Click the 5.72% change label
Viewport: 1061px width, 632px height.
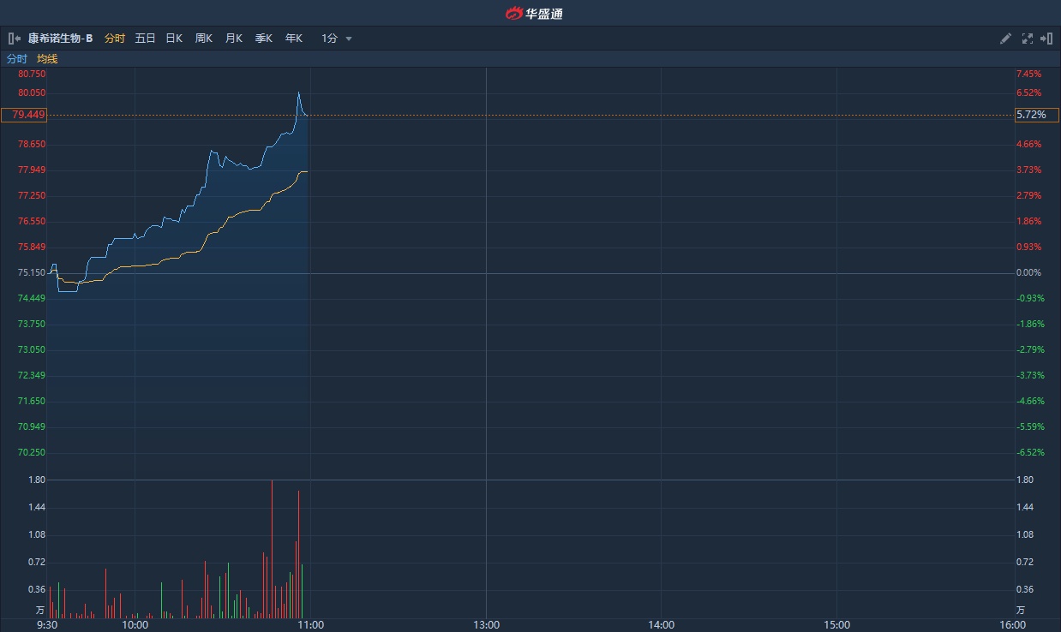click(1031, 115)
